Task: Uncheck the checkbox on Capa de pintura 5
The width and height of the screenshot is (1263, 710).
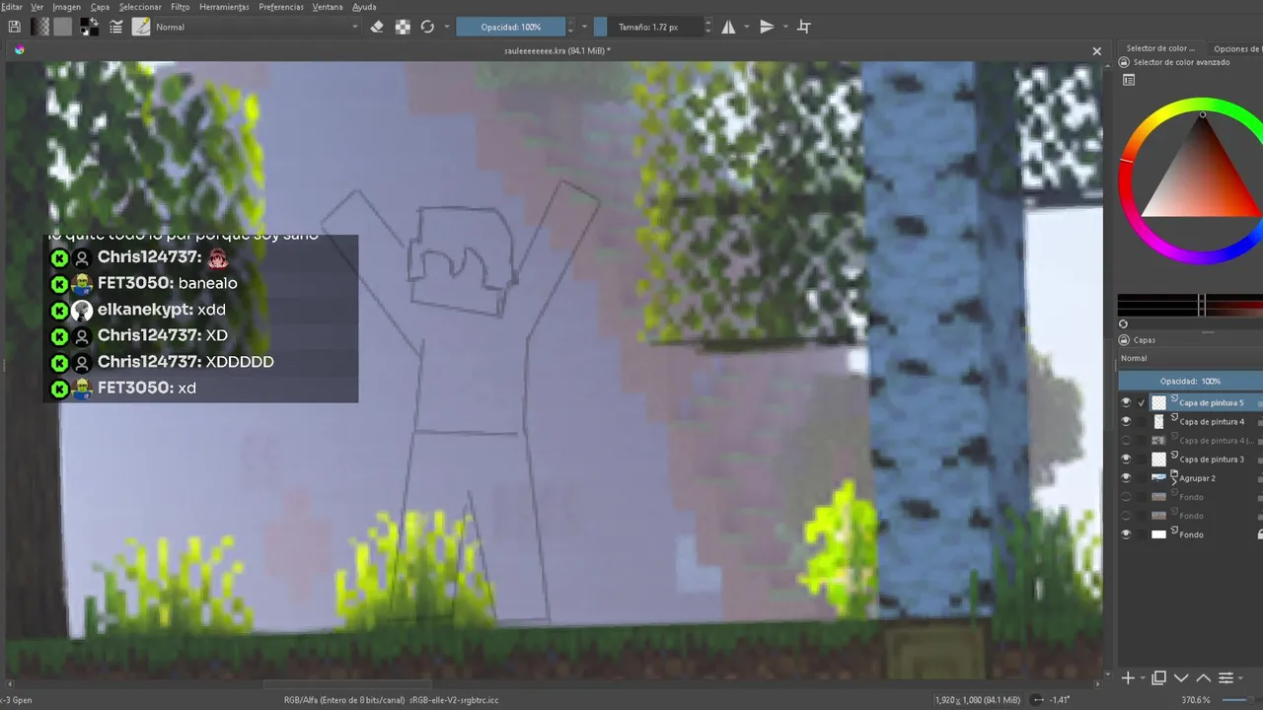Action: 1142,402
